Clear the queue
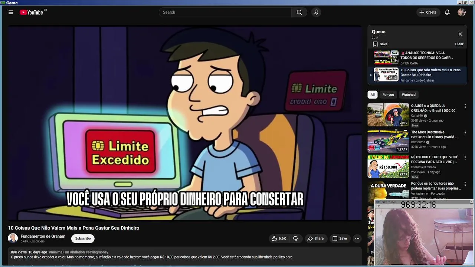The width and height of the screenshot is (475, 267). click(x=459, y=44)
